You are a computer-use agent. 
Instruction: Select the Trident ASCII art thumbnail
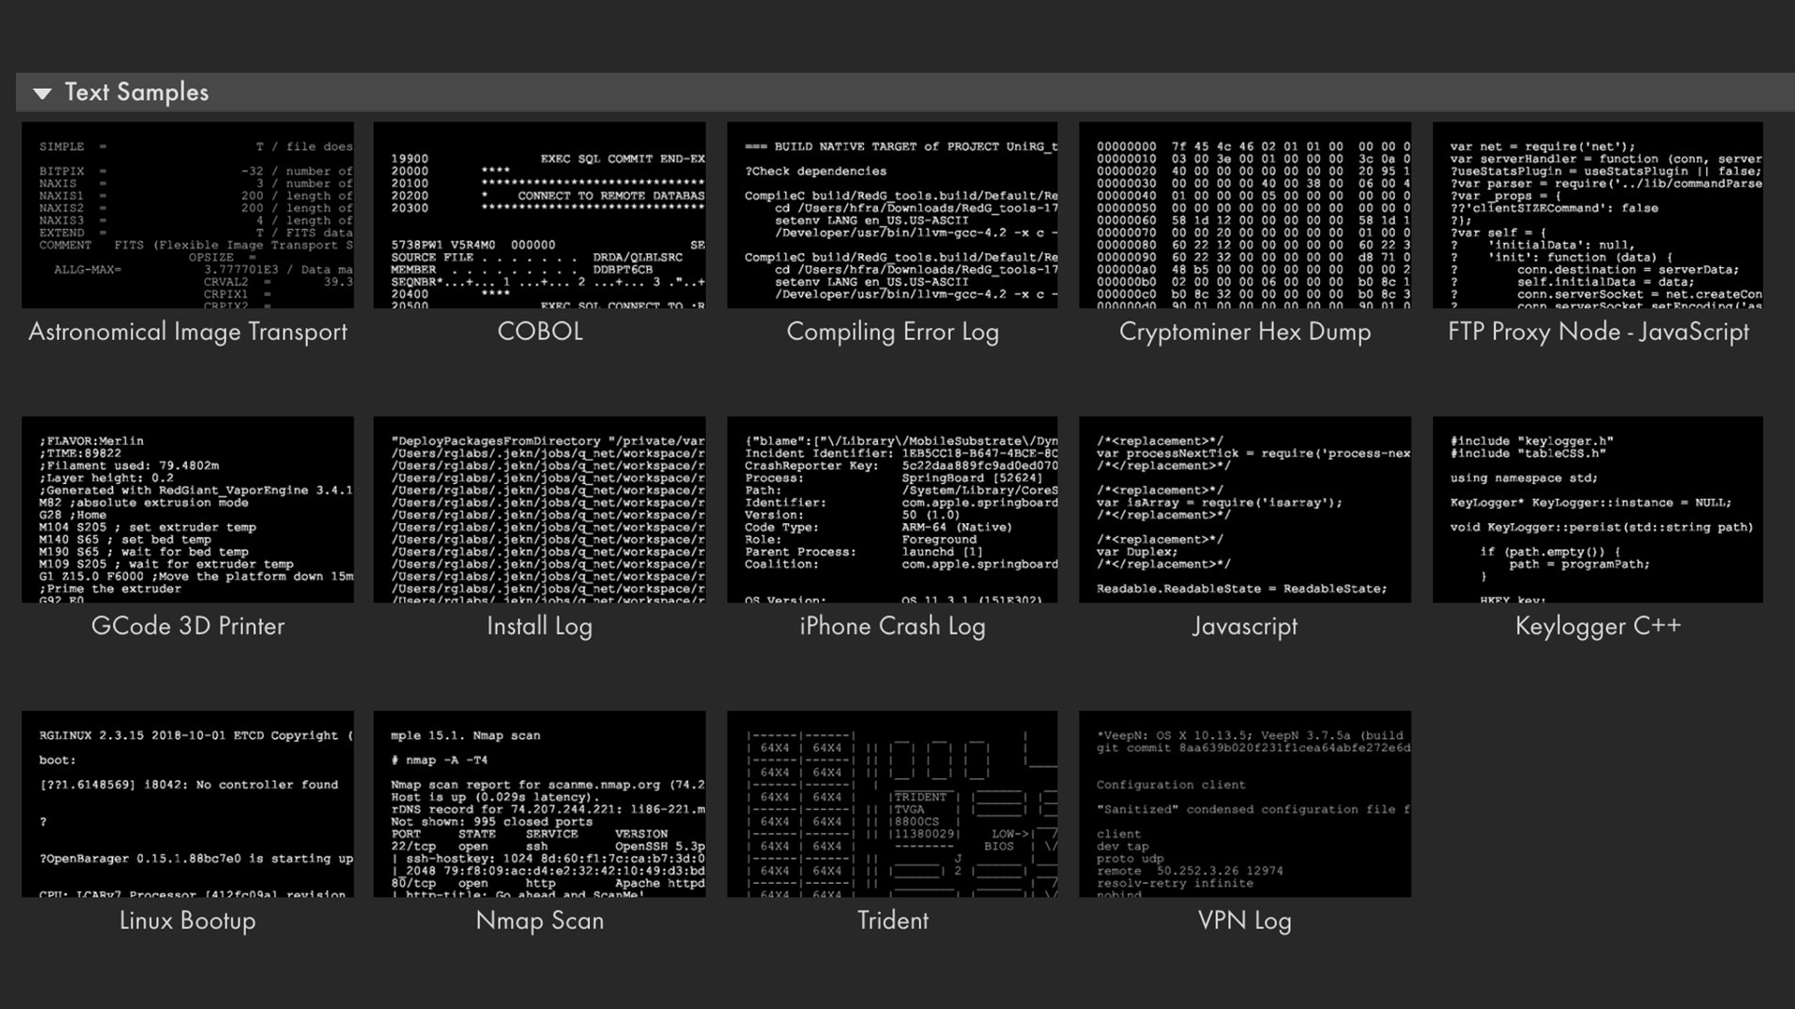892,803
